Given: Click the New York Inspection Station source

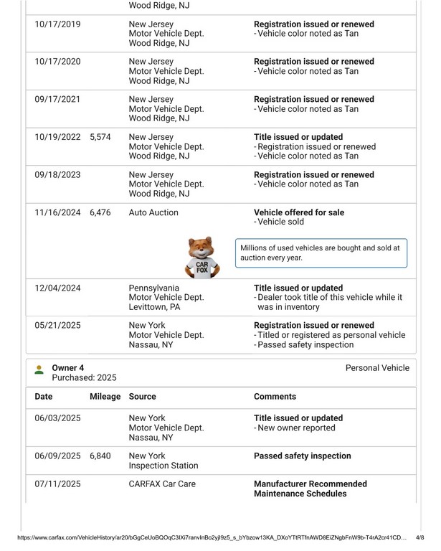Looking at the screenshot, I should tap(163, 461).
